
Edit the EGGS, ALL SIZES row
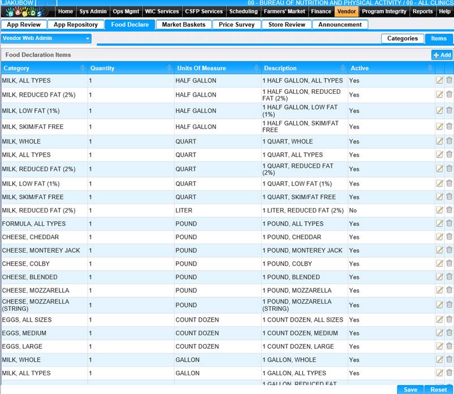[439, 319]
